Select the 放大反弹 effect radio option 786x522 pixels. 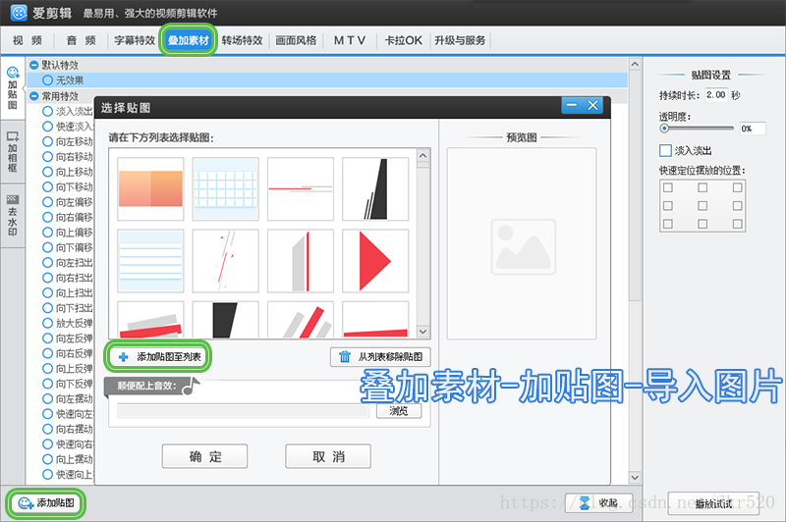(x=48, y=323)
